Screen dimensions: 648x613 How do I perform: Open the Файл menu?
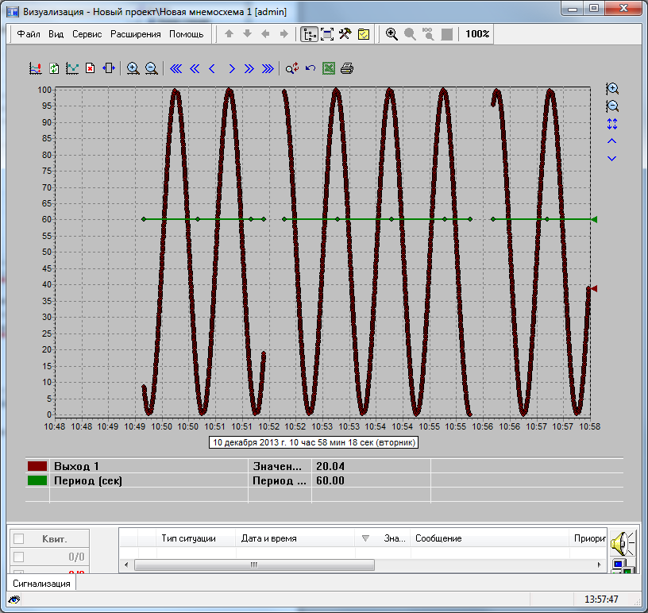point(29,34)
